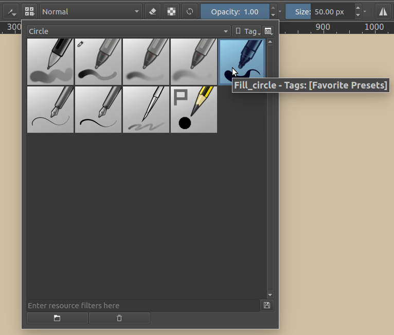Screen dimensions: 394x335
Task: Open the small dropdown arrow after Size
Action: [x=365, y=11]
